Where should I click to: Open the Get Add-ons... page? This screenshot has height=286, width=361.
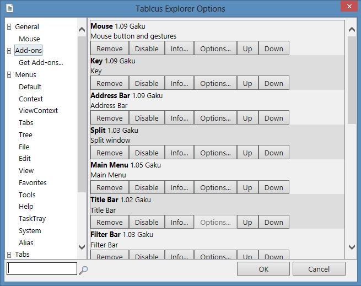point(41,63)
